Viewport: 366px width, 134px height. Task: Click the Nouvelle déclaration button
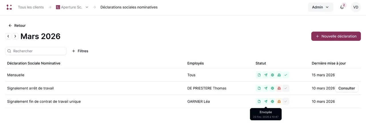336,36
